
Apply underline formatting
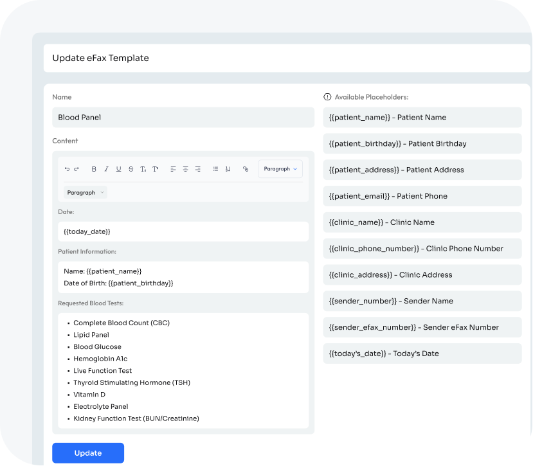(118, 169)
